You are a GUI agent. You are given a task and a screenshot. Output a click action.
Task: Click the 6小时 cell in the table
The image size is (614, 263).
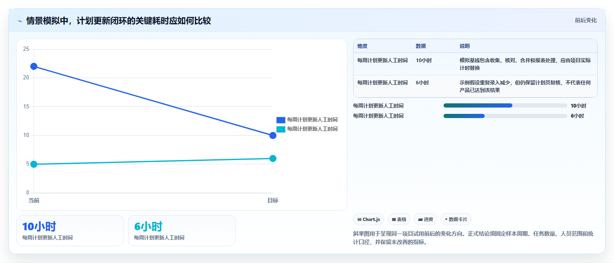[x=422, y=83]
